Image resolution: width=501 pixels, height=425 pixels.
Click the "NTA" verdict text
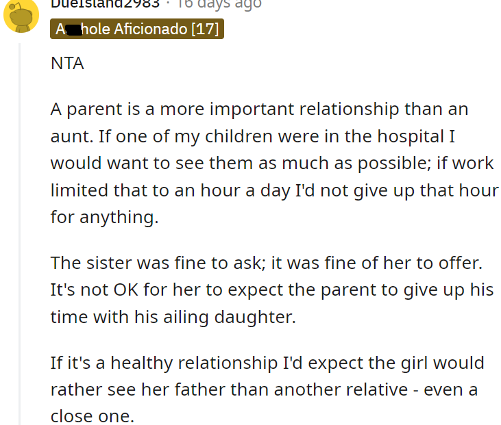click(66, 64)
